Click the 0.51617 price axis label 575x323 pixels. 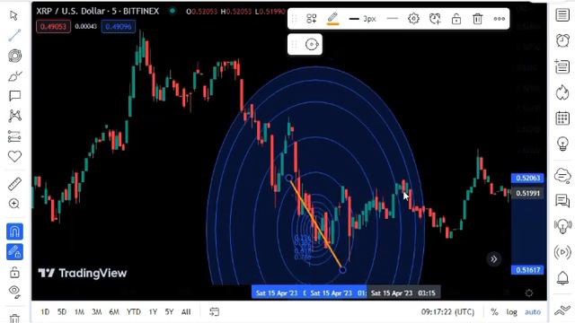[527, 270]
